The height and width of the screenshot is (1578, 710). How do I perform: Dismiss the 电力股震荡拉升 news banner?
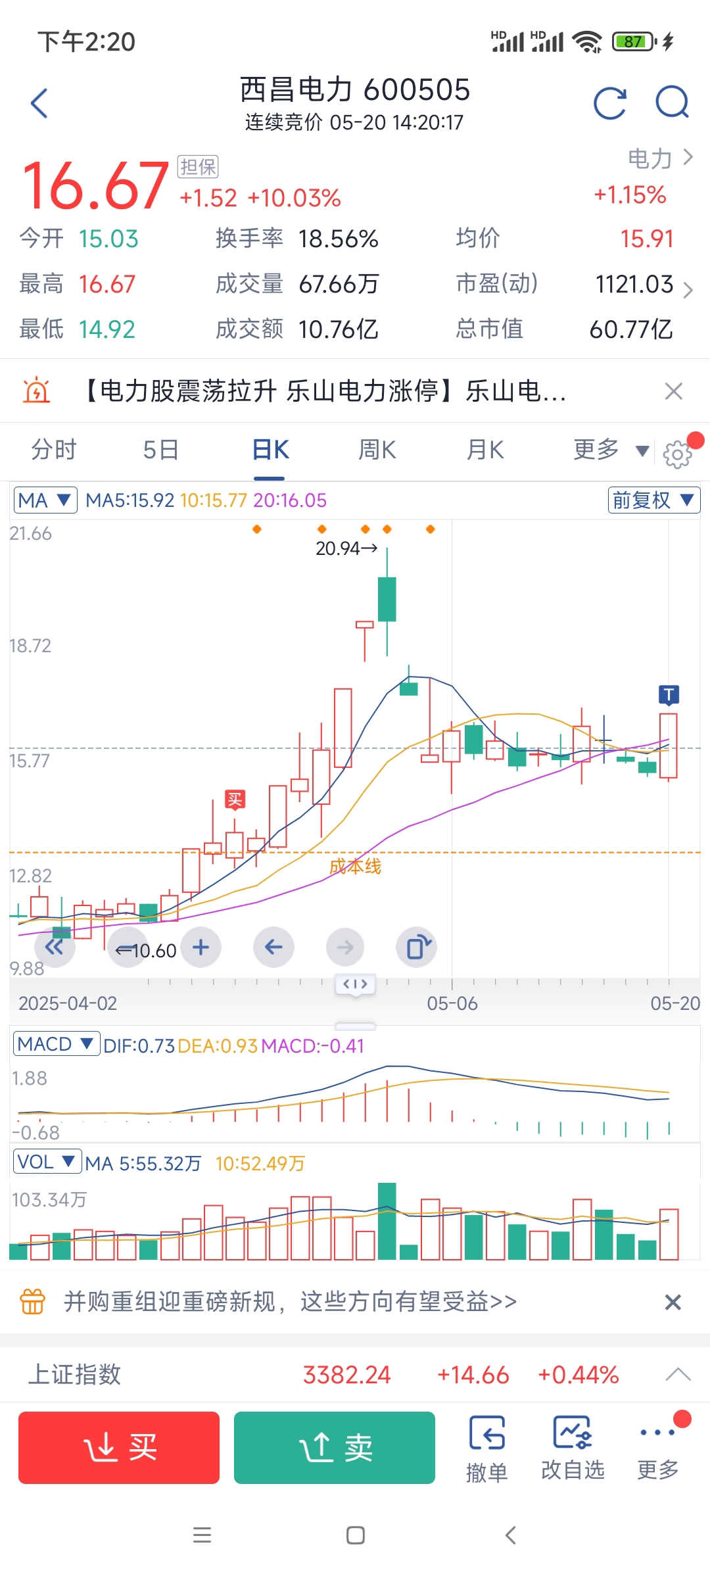click(673, 391)
